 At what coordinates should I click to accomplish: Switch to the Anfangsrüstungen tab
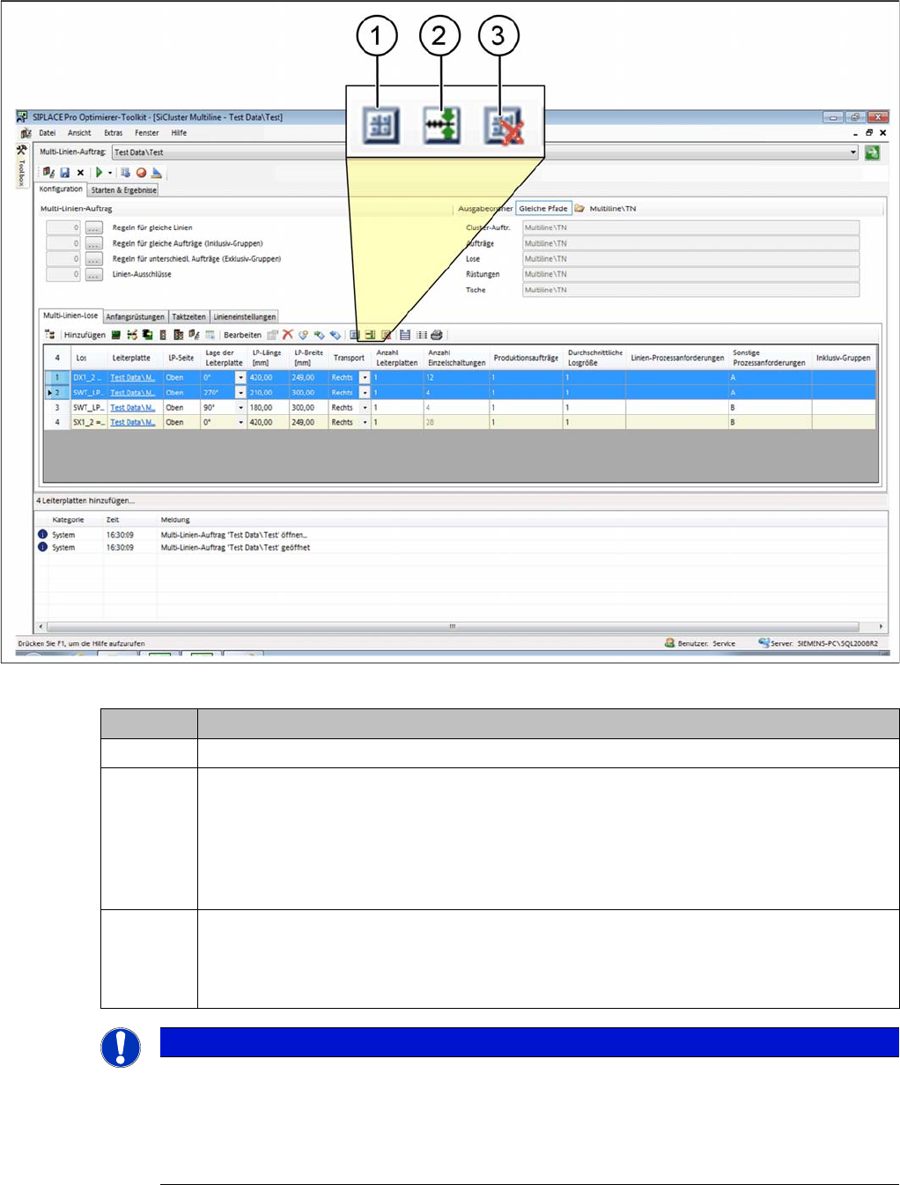tap(136, 317)
